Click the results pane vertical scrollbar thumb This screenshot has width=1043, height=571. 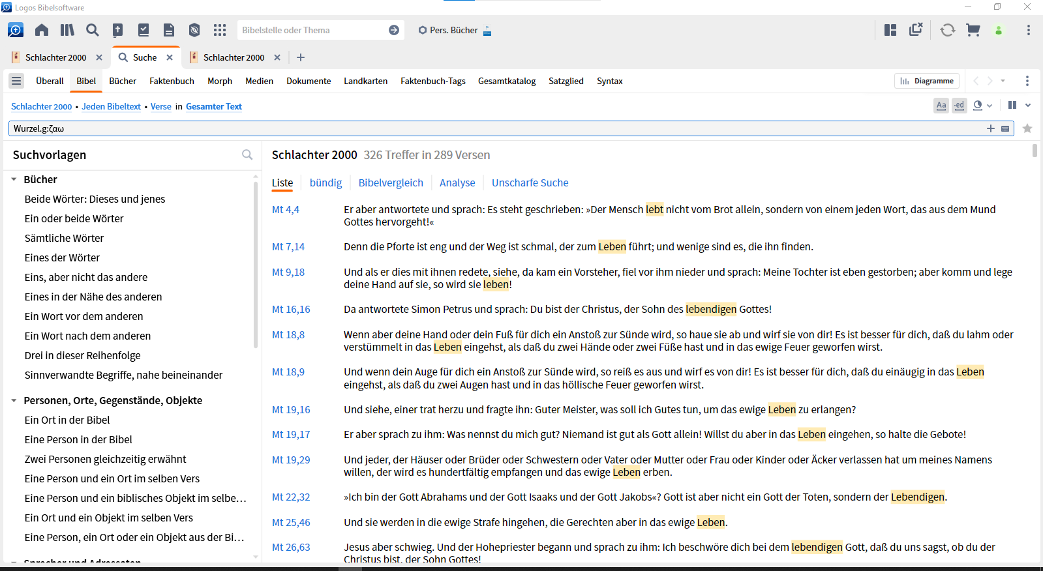(1035, 151)
